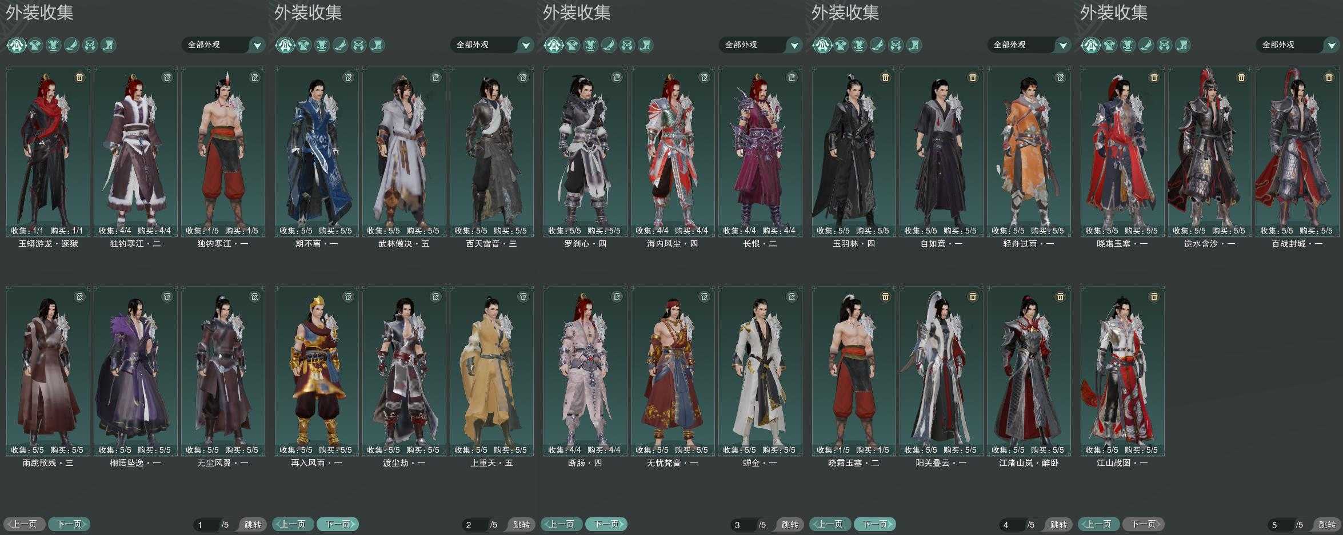1343x535 pixels.
Task: Click trash icon on 玉蟒游龙·逐狱 outfit card
Action: [x=79, y=77]
